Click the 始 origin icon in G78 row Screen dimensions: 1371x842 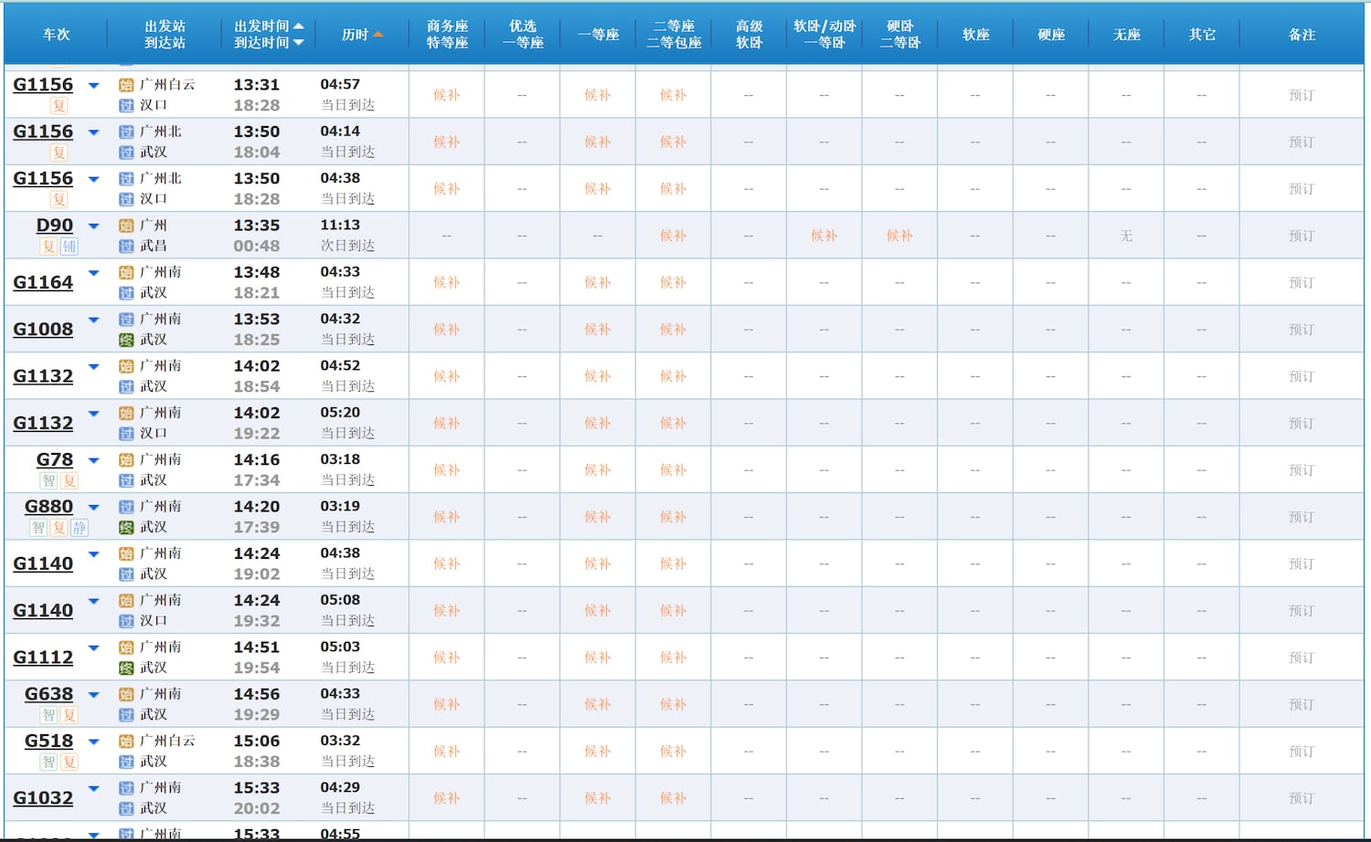tap(126, 459)
